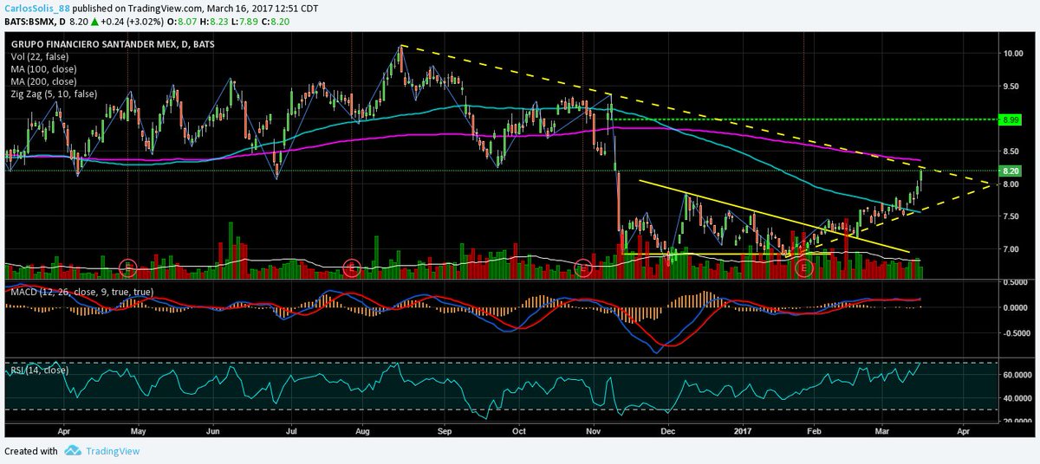
Task: Select the Vol (22, false) indicator label
Action: pyautogui.click(x=42, y=55)
